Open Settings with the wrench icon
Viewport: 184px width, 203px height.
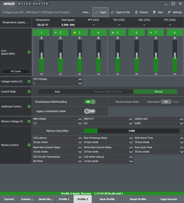click(x=169, y=12)
